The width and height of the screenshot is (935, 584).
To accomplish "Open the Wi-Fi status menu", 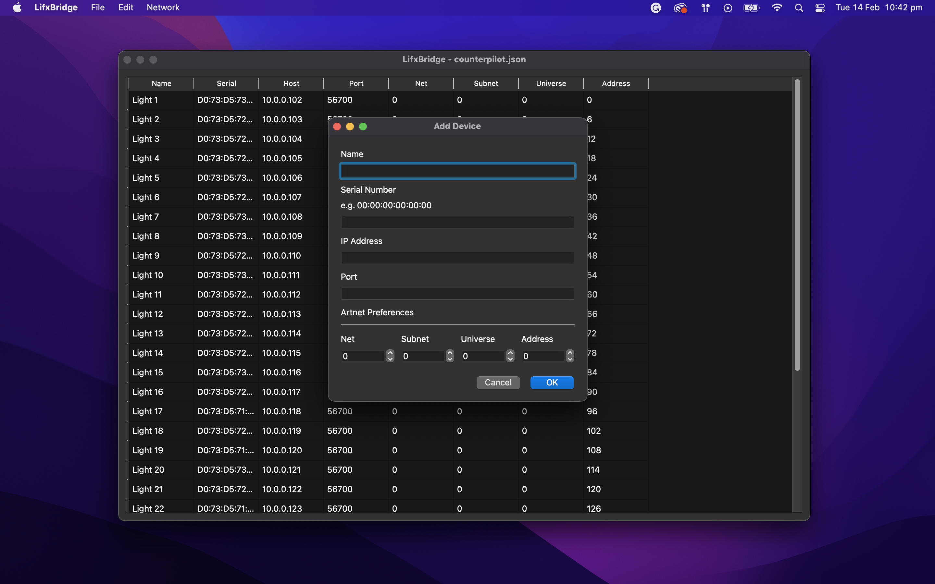I will point(777,8).
